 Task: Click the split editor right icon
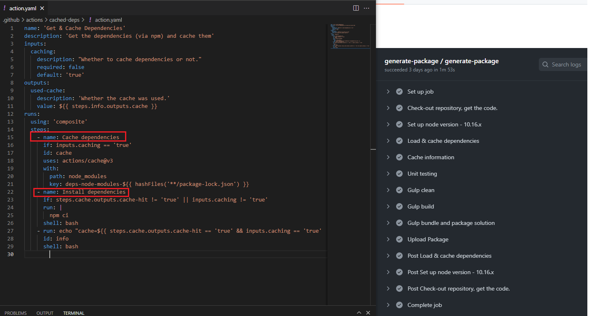click(356, 8)
